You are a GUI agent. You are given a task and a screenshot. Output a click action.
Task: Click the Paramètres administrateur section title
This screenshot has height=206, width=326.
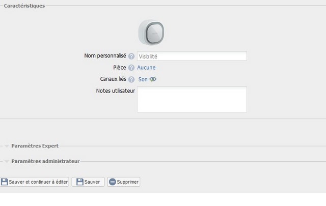[45, 161]
